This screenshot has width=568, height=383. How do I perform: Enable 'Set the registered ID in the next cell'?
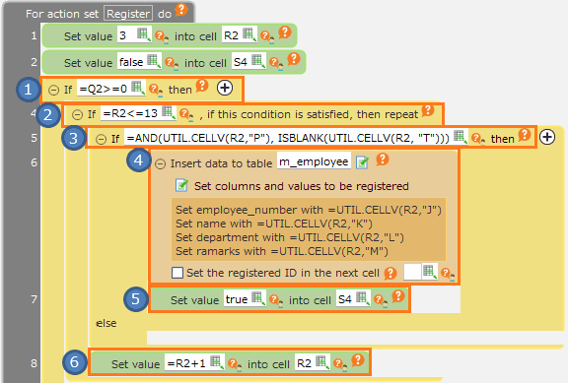(177, 273)
